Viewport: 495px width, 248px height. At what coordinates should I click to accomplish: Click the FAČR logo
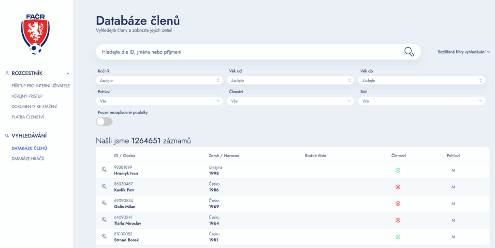point(35,33)
